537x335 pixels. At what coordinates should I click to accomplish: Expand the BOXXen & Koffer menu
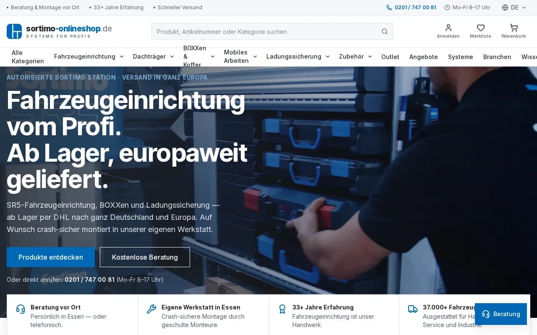199,57
